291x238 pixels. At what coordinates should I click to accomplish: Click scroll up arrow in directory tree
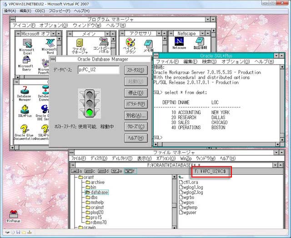174,177
